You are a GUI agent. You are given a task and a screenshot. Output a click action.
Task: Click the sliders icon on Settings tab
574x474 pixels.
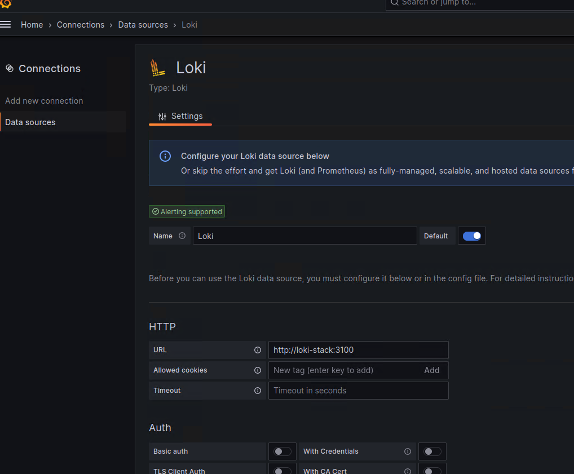pyautogui.click(x=162, y=117)
